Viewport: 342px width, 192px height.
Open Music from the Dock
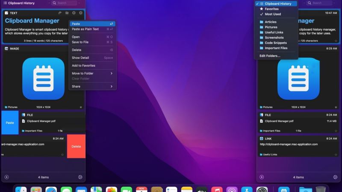[217, 189]
